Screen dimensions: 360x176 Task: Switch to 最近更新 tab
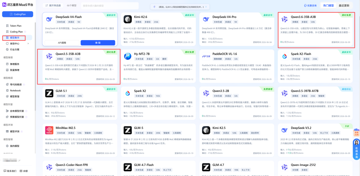344,6
